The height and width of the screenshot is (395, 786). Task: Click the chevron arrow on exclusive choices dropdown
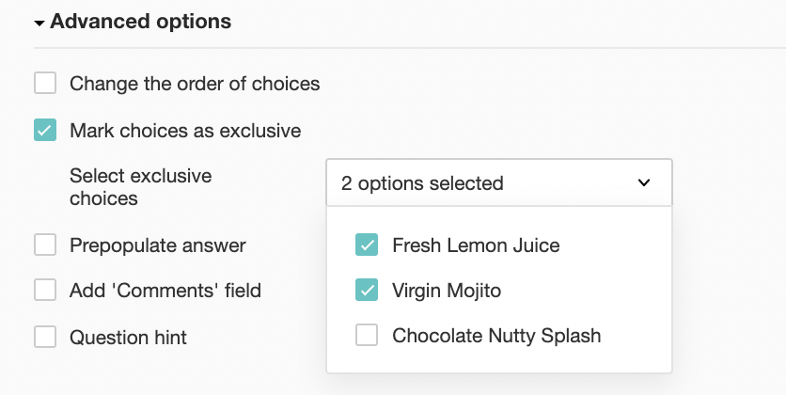pyautogui.click(x=644, y=183)
